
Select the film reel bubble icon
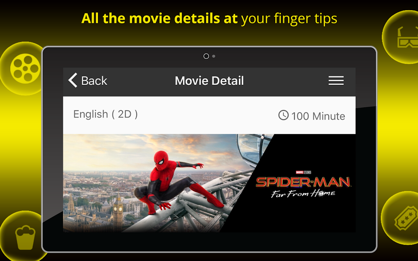click(25, 69)
